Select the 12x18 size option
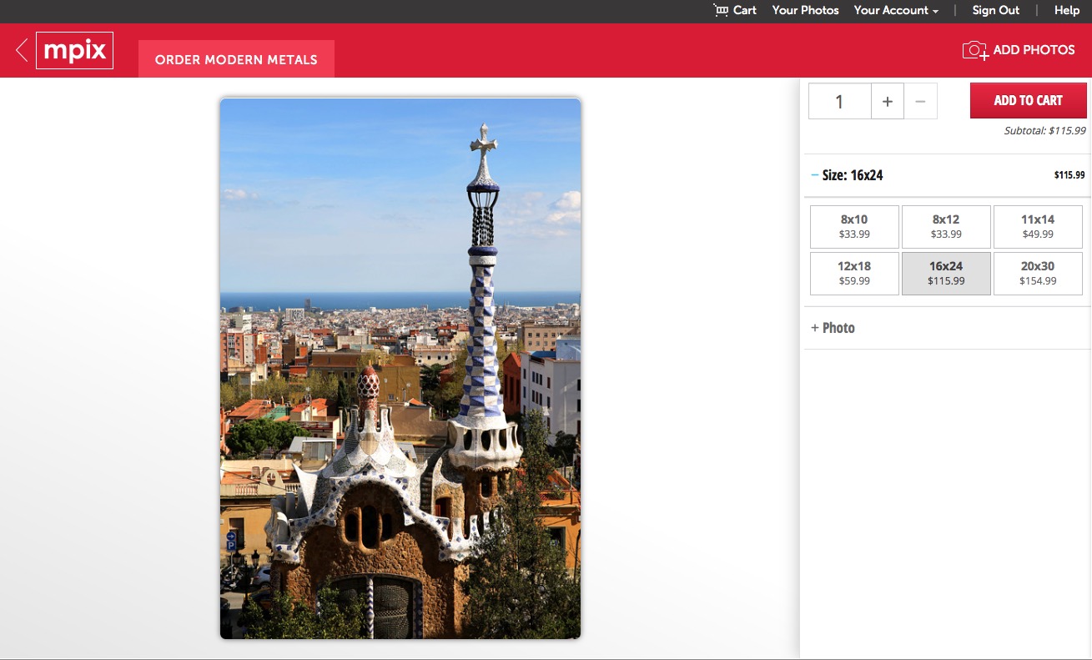Image resolution: width=1092 pixels, height=660 pixels. coord(853,273)
